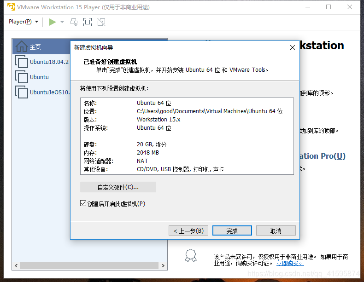Click the VMware Workstation app logo
This screenshot has width=364, height=282.
coord(11,7)
